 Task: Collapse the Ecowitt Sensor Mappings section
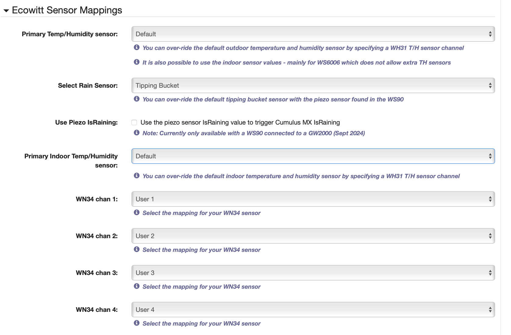click(x=6, y=11)
